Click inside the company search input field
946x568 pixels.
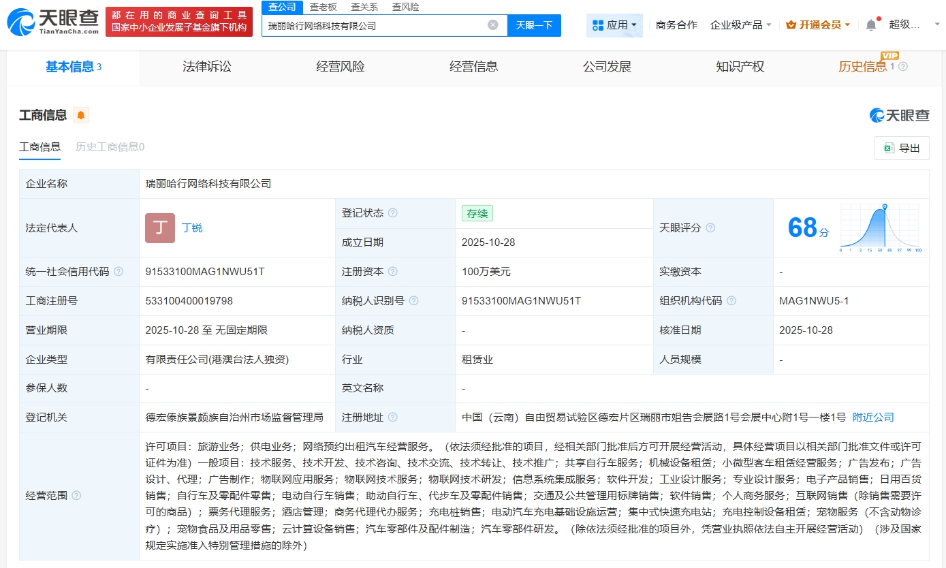pyautogui.click(x=375, y=25)
